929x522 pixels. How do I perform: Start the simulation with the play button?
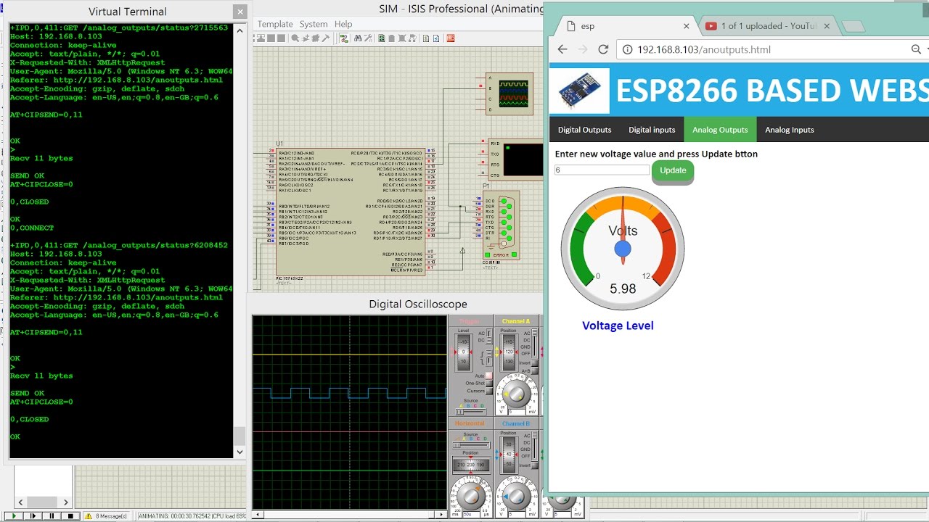point(13,515)
